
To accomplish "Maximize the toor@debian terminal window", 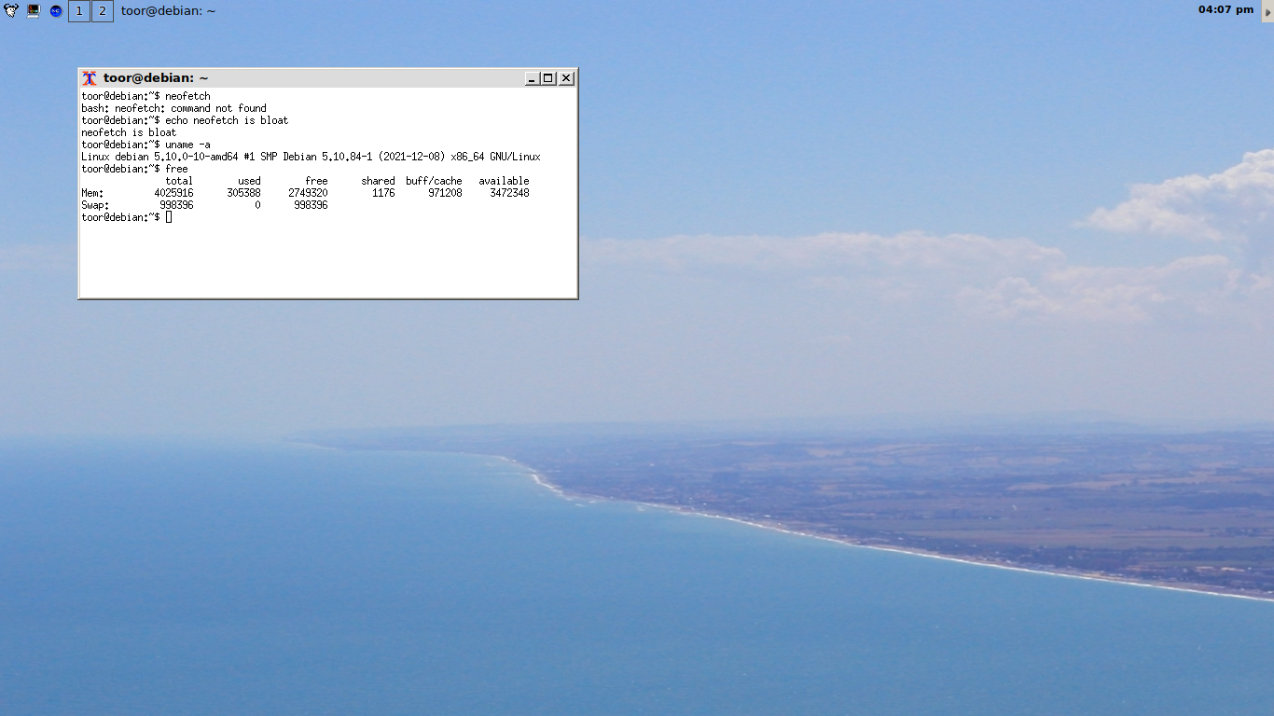I will (548, 78).
